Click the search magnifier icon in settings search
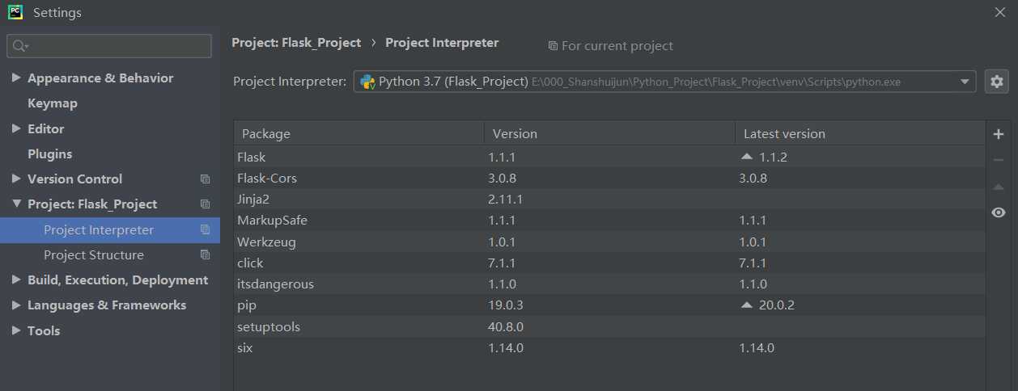 (x=20, y=46)
